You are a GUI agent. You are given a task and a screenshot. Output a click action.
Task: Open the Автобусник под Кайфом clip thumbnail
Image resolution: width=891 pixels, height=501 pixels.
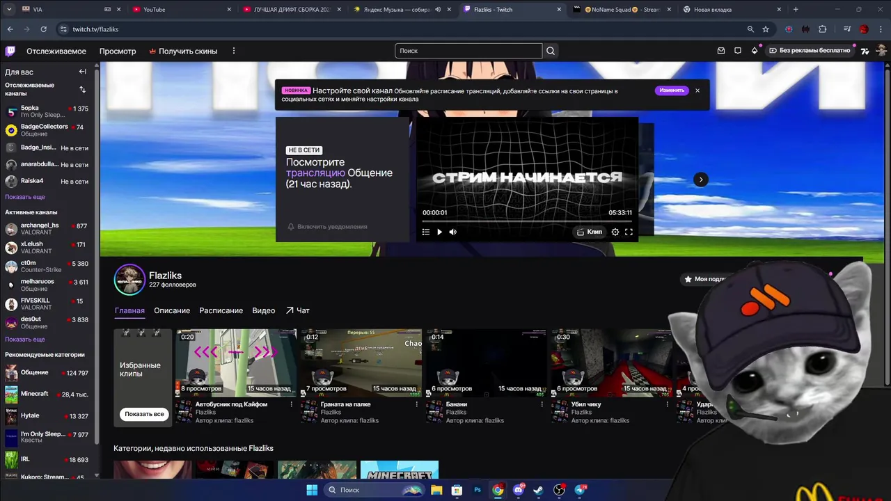pos(236,363)
